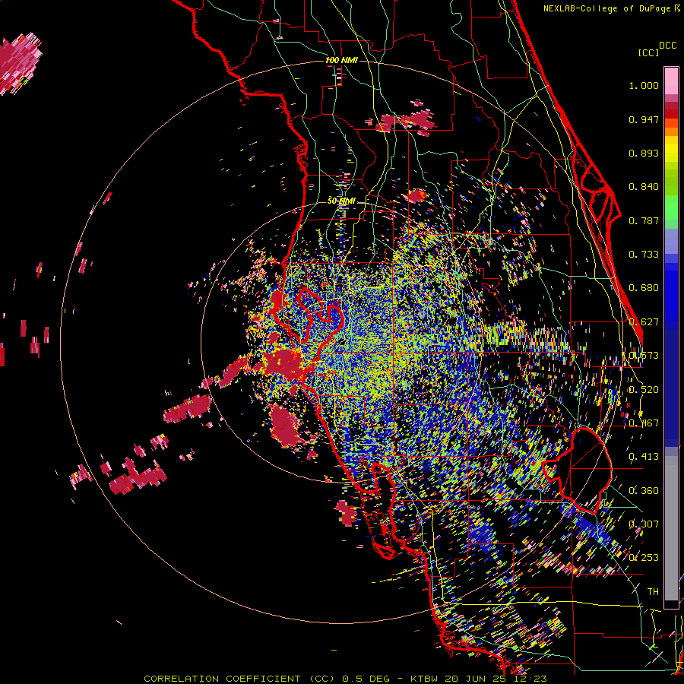Pick the orange segment of the color bar

[671, 131]
